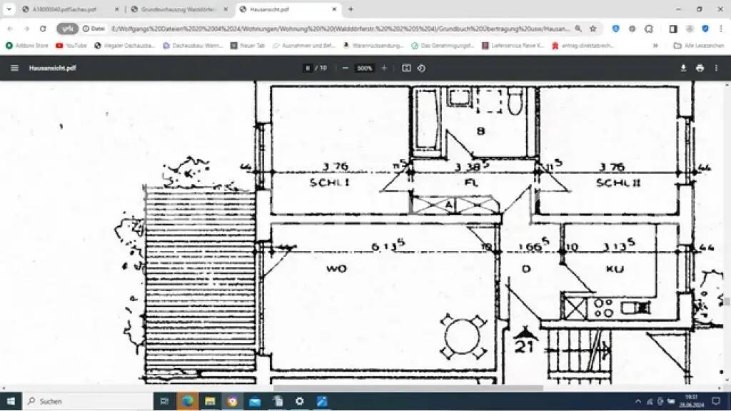Open the PDF viewer more actions menu
This screenshot has width=731, height=411.
(716, 68)
